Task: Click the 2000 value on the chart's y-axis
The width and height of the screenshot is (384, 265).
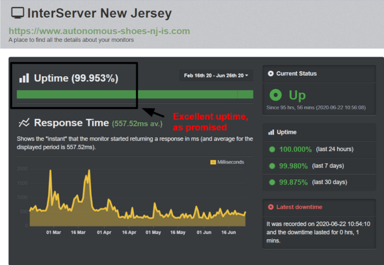Action: tap(22, 169)
